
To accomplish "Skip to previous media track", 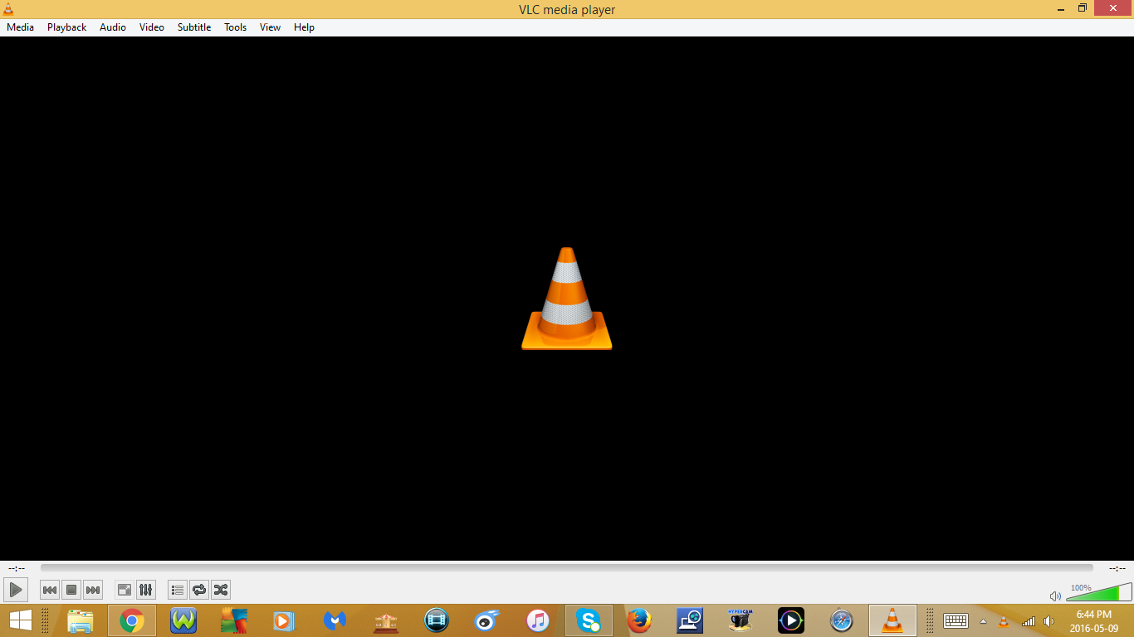I will 50,590.
